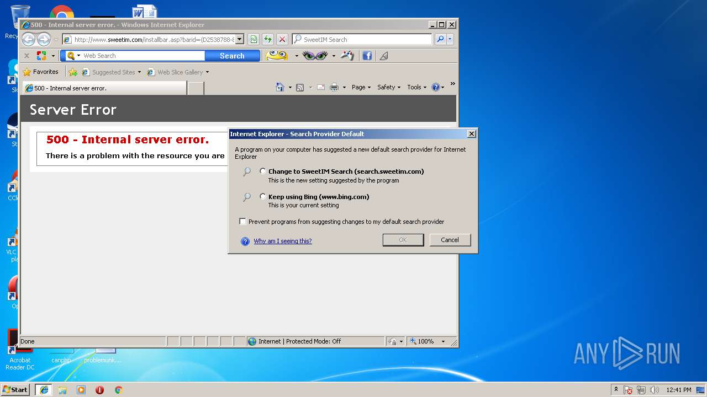Click the Home icon in command bar
This screenshot has height=397, width=707.
pyautogui.click(x=280, y=87)
